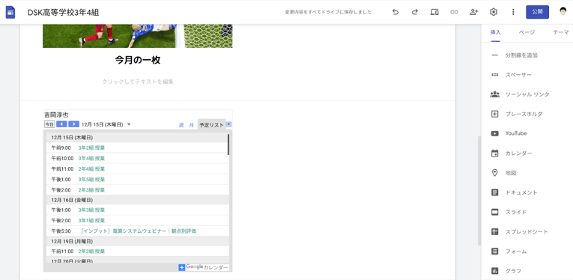Click the soccer photo image
This screenshot has height=280, width=573.
tap(137, 36)
